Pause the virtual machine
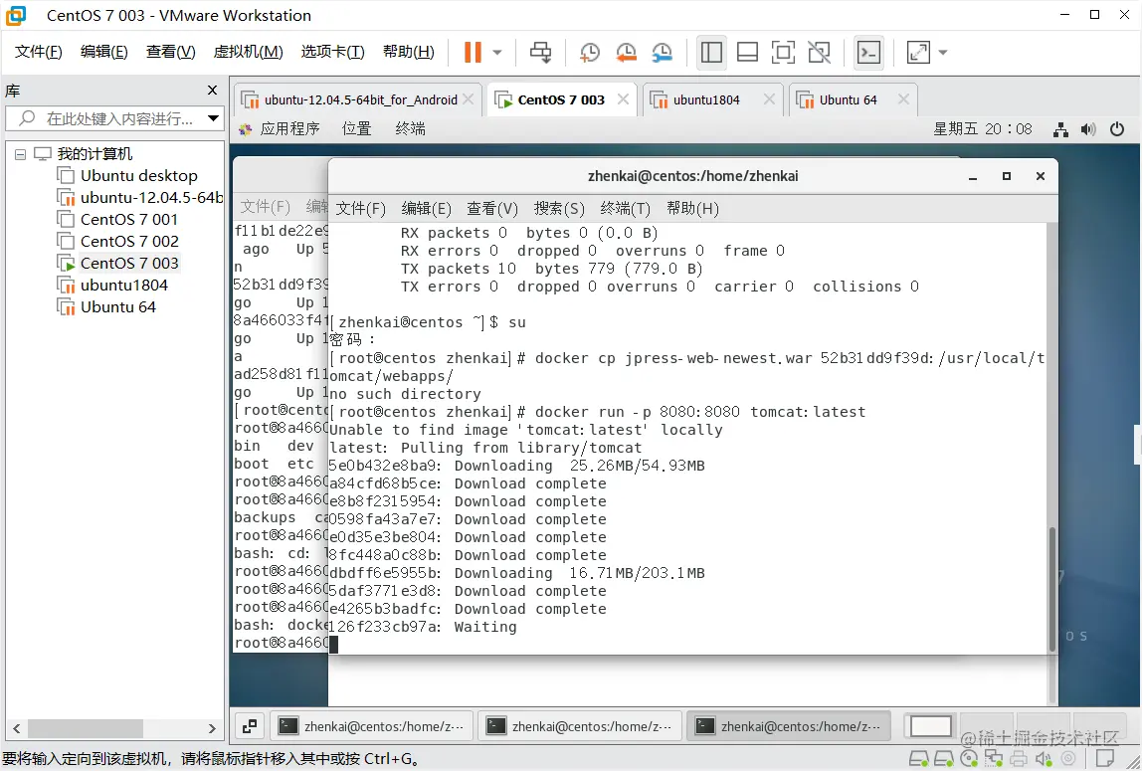1142x771 pixels. pos(473,52)
